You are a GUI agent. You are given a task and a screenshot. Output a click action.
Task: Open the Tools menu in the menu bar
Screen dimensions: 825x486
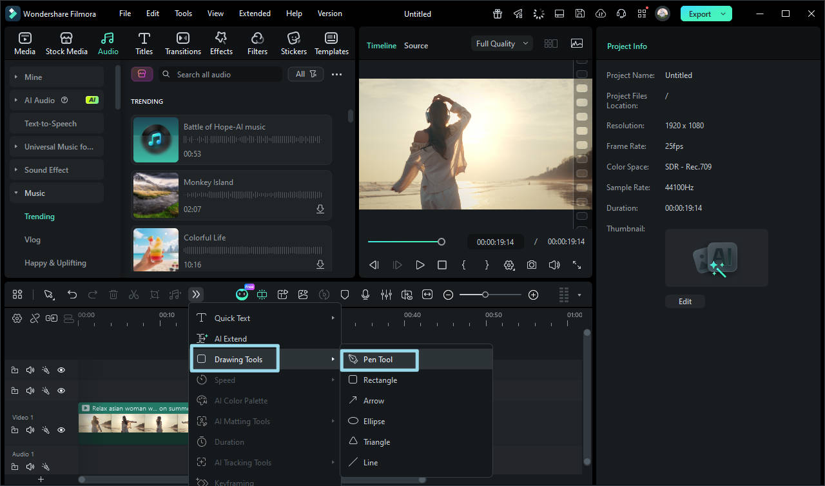[183, 13]
